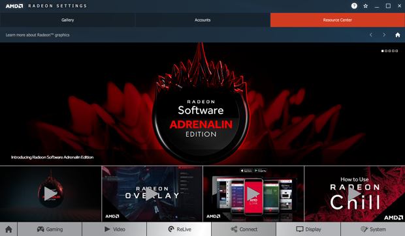Switch to the Accounts tab

point(202,20)
